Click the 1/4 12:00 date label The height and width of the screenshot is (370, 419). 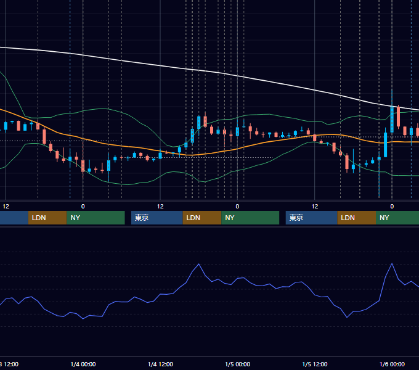[x=160, y=364]
